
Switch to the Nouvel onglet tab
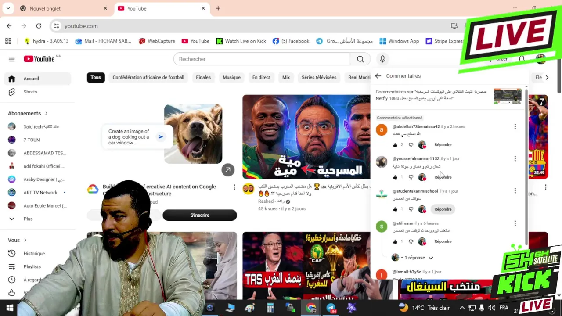(64, 8)
